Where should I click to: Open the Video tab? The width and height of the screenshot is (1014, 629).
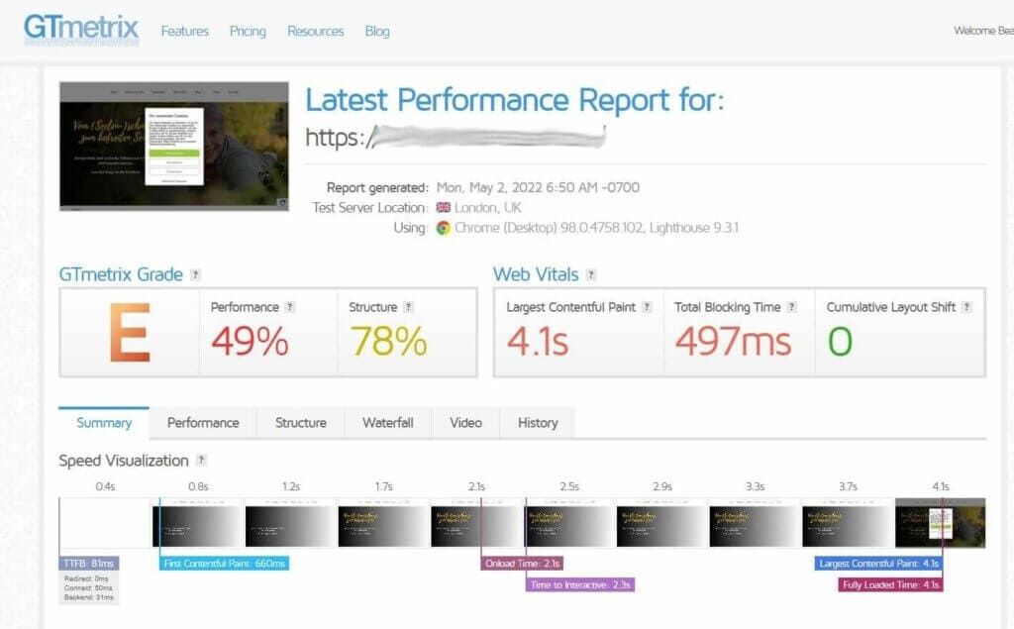pos(465,423)
